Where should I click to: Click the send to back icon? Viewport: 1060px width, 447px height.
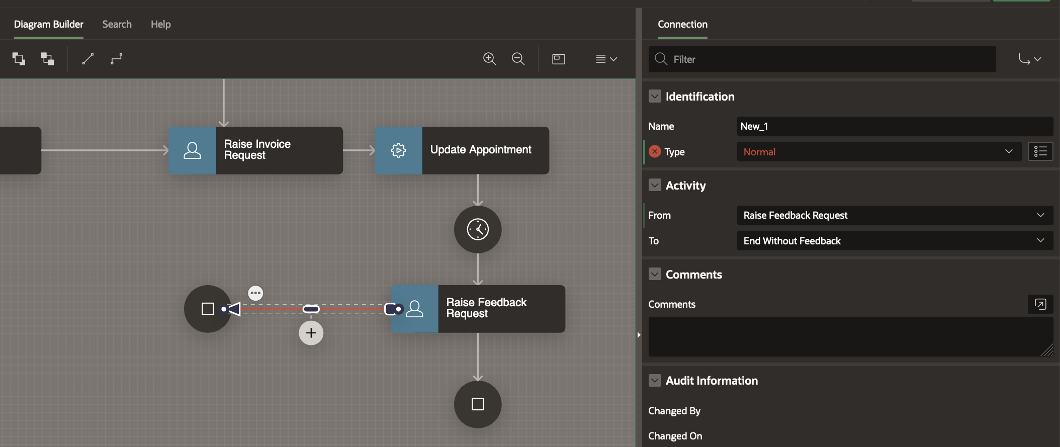coord(48,59)
